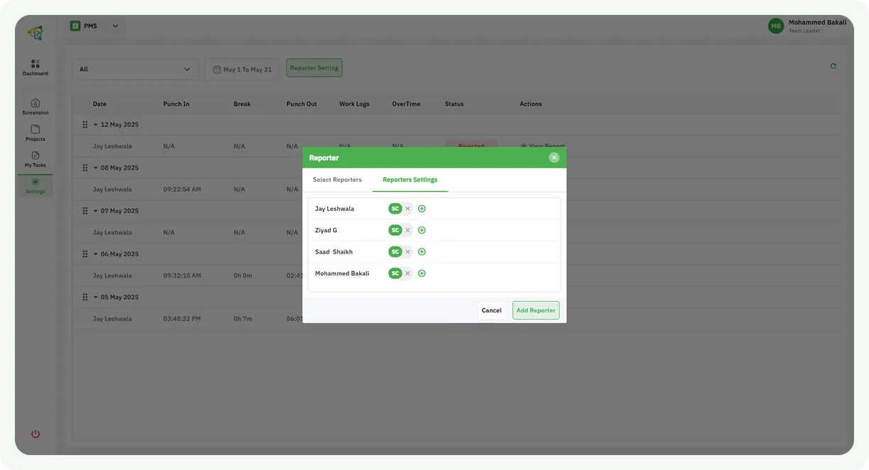
Task: Click the Reporter Setting button
Action: click(315, 68)
